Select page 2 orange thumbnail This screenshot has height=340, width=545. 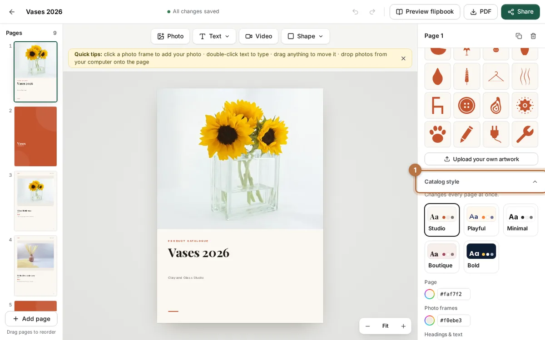35,136
